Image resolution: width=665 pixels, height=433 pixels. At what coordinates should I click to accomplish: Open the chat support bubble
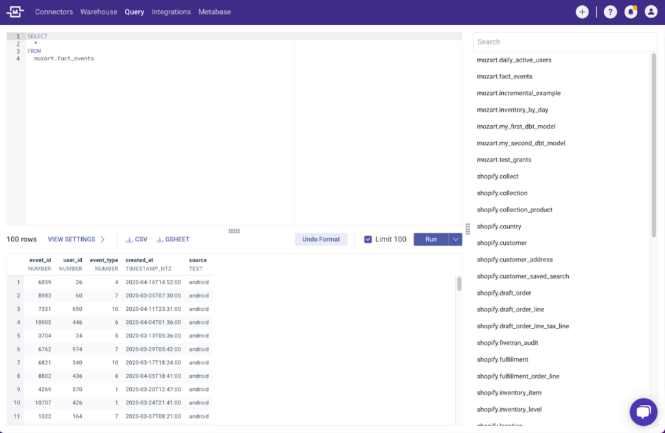[643, 412]
